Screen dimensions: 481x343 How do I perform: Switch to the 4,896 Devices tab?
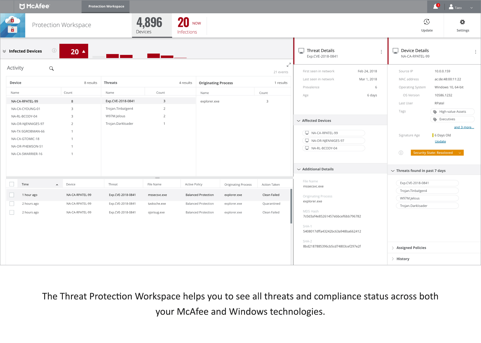pyautogui.click(x=152, y=25)
